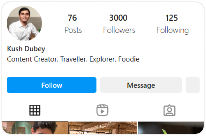
Task: Click the small gray button beside Message
Action: [x=193, y=85]
